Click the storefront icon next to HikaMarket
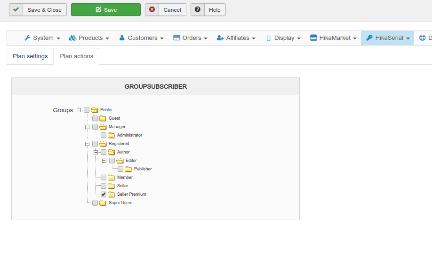The image size is (432, 276). (313, 38)
